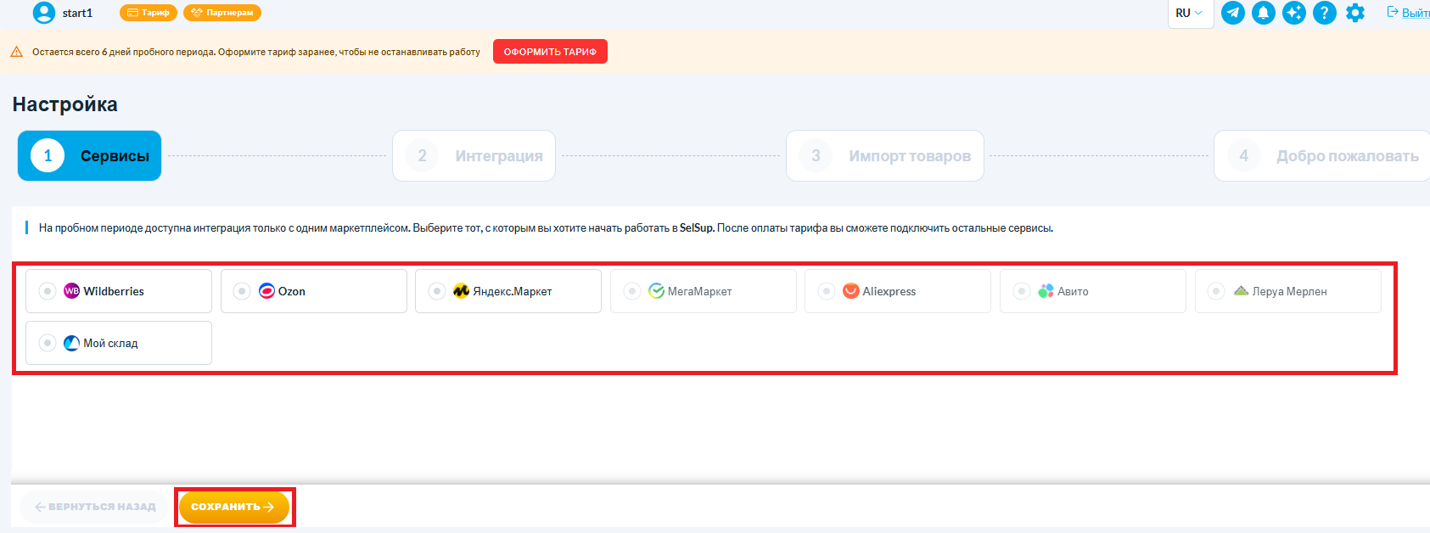Open the notifications bell icon
1430x533 pixels.
[1264, 13]
